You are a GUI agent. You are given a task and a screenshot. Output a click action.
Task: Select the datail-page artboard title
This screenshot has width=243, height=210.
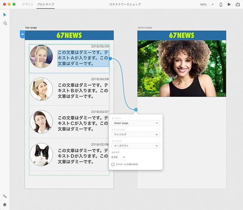pos(145,28)
